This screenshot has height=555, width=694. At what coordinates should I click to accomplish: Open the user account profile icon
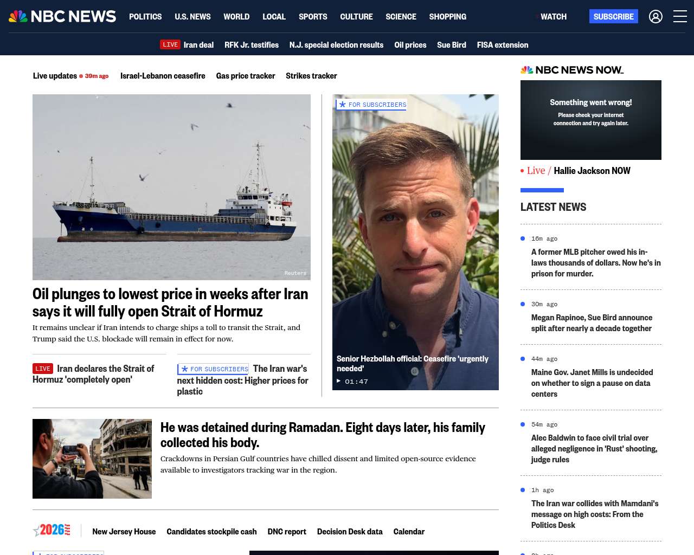pos(656,17)
